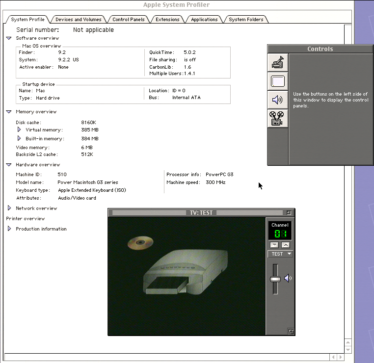Viewport: 374px width, 363px height.
Task: Switch to the System Profile tab
Action: coord(27,20)
